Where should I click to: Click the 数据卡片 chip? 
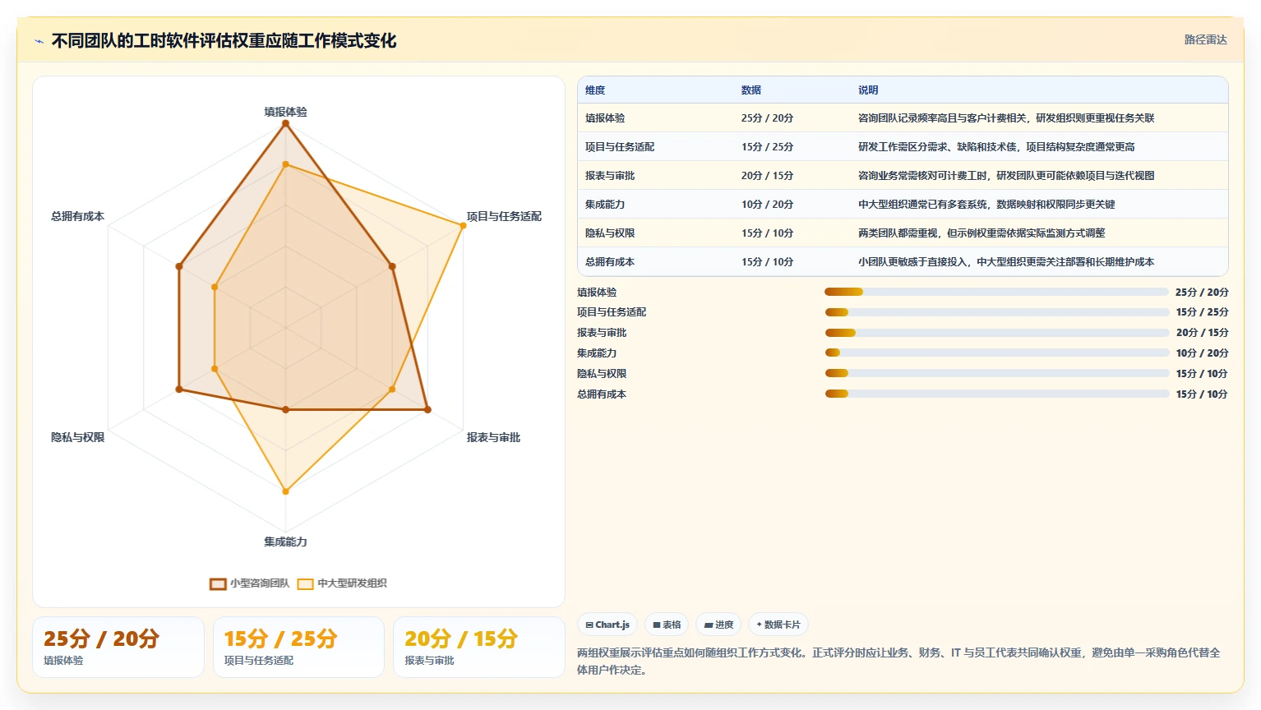tap(778, 625)
